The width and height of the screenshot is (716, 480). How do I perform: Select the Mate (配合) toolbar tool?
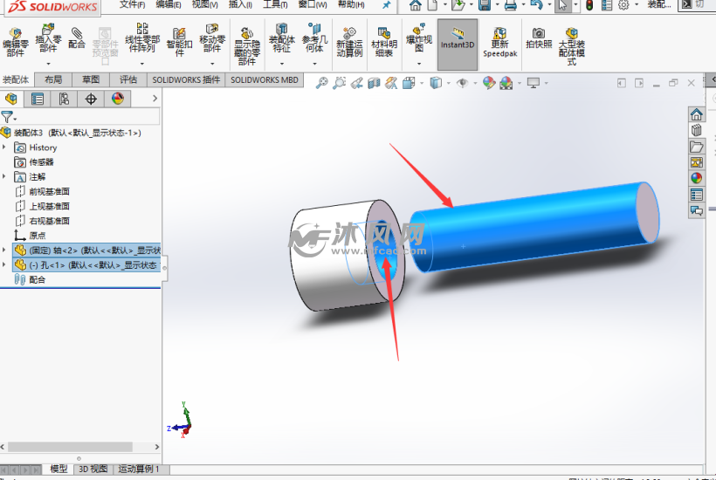(x=77, y=38)
